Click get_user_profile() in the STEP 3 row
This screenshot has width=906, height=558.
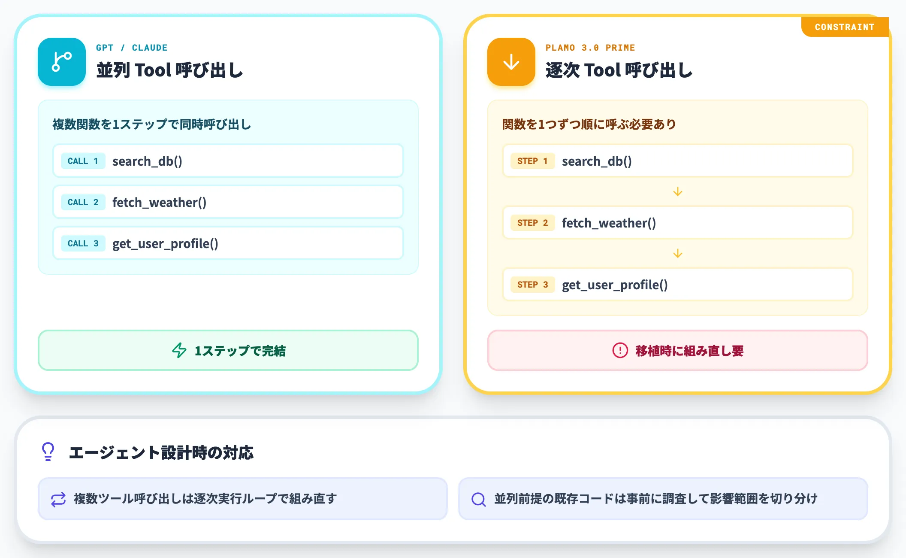615,285
